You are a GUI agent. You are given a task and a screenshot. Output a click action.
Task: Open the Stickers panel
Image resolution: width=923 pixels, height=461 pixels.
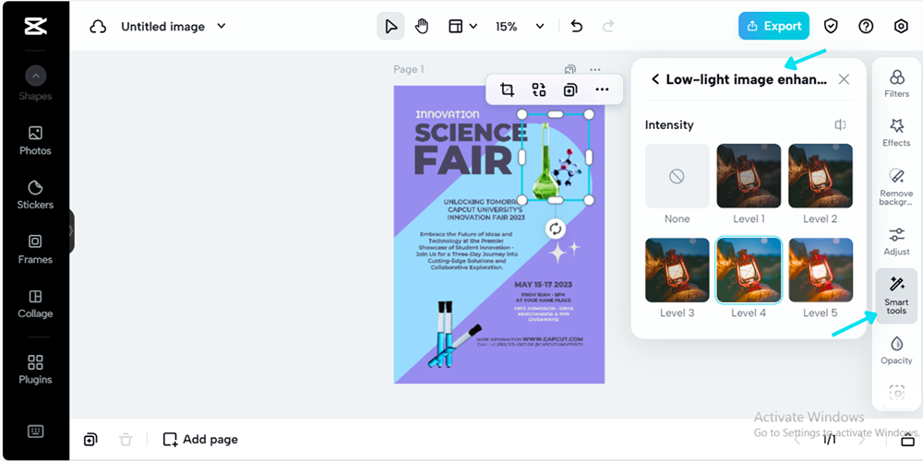click(35, 195)
